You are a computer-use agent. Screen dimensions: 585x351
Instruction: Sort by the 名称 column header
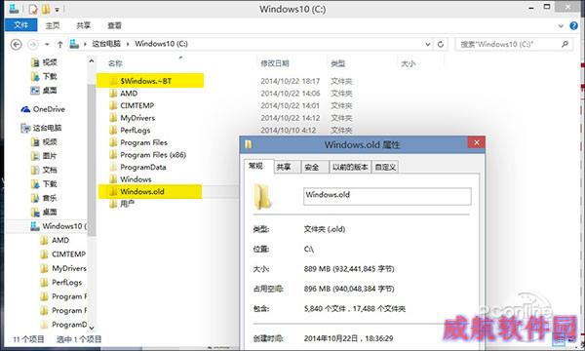(115, 63)
